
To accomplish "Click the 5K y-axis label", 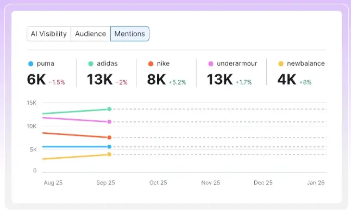I will [x=33, y=150].
